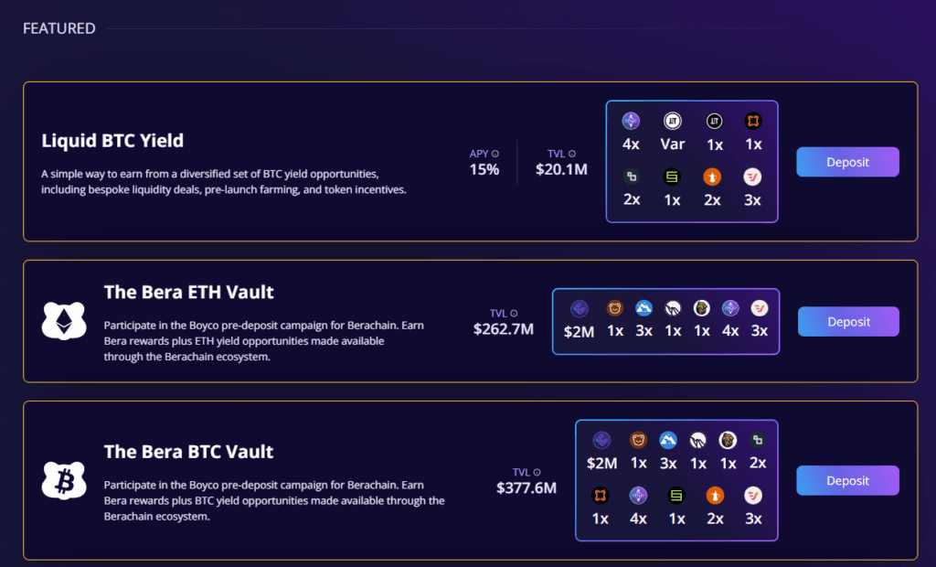Viewport: 936px width, 567px height.
Task: Click the green S icon in Liquid BTC Yield rewards
Action: click(x=673, y=177)
